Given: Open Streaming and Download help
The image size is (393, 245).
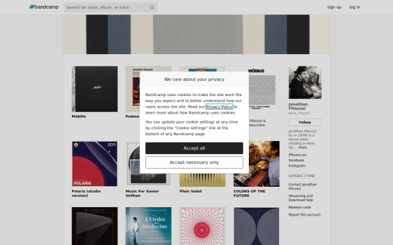Looking at the screenshot, I should (301, 198).
